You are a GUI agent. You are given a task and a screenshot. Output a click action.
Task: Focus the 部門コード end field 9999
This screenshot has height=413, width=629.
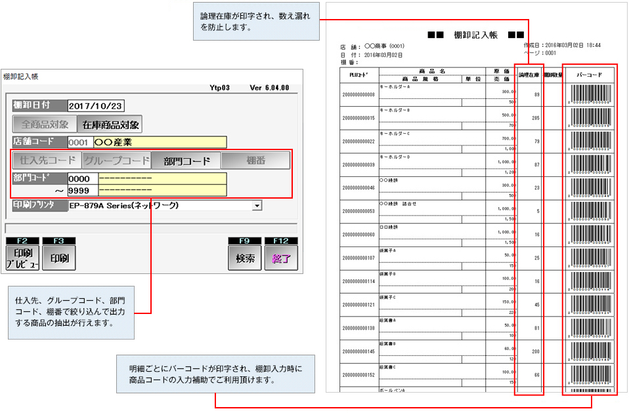(x=82, y=190)
